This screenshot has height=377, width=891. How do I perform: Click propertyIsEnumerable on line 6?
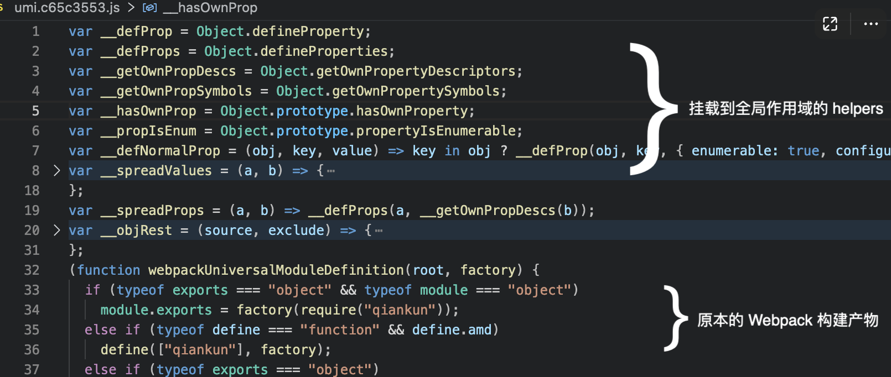tap(436, 131)
